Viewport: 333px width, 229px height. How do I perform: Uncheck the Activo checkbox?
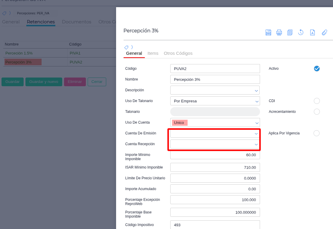(317, 69)
